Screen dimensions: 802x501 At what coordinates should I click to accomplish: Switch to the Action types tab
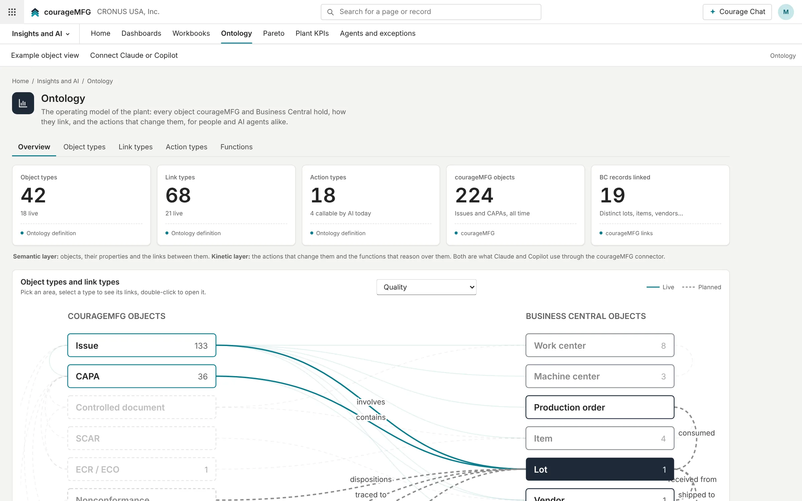(186, 147)
